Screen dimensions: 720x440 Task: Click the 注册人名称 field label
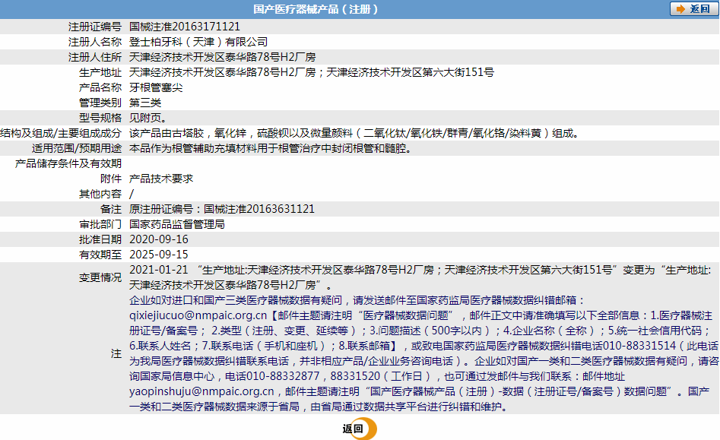click(95, 42)
